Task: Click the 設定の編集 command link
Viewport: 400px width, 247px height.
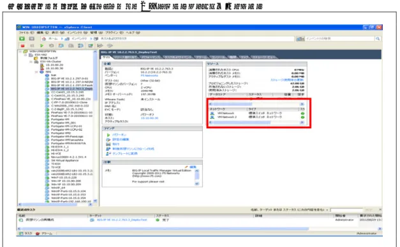Action: click(121, 140)
